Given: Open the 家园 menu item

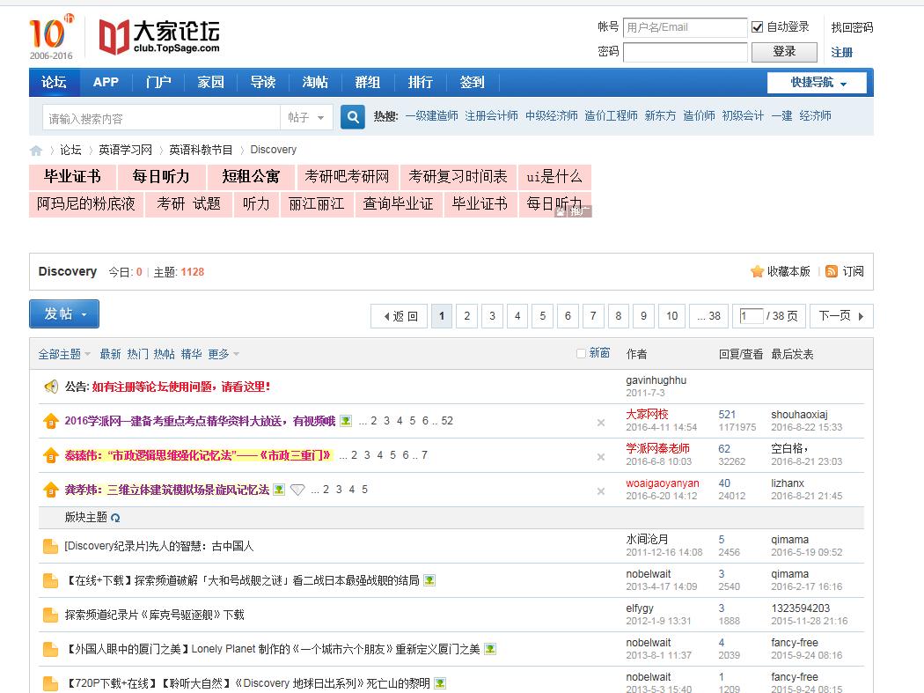Looking at the screenshot, I should click(x=210, y=82).
